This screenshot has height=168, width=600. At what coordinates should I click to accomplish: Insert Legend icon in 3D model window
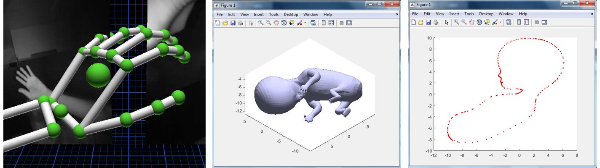pyautogui.click(x=331, y=23)
